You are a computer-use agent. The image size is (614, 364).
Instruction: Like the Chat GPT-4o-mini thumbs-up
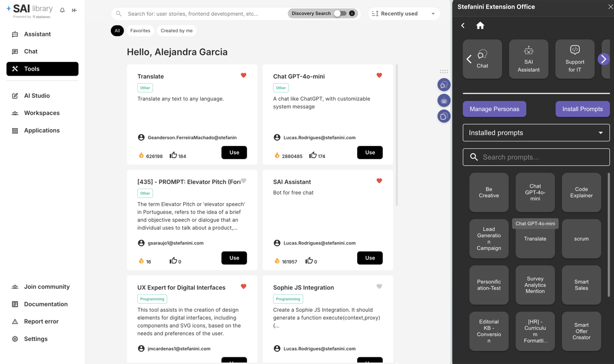tap(313, 155)
